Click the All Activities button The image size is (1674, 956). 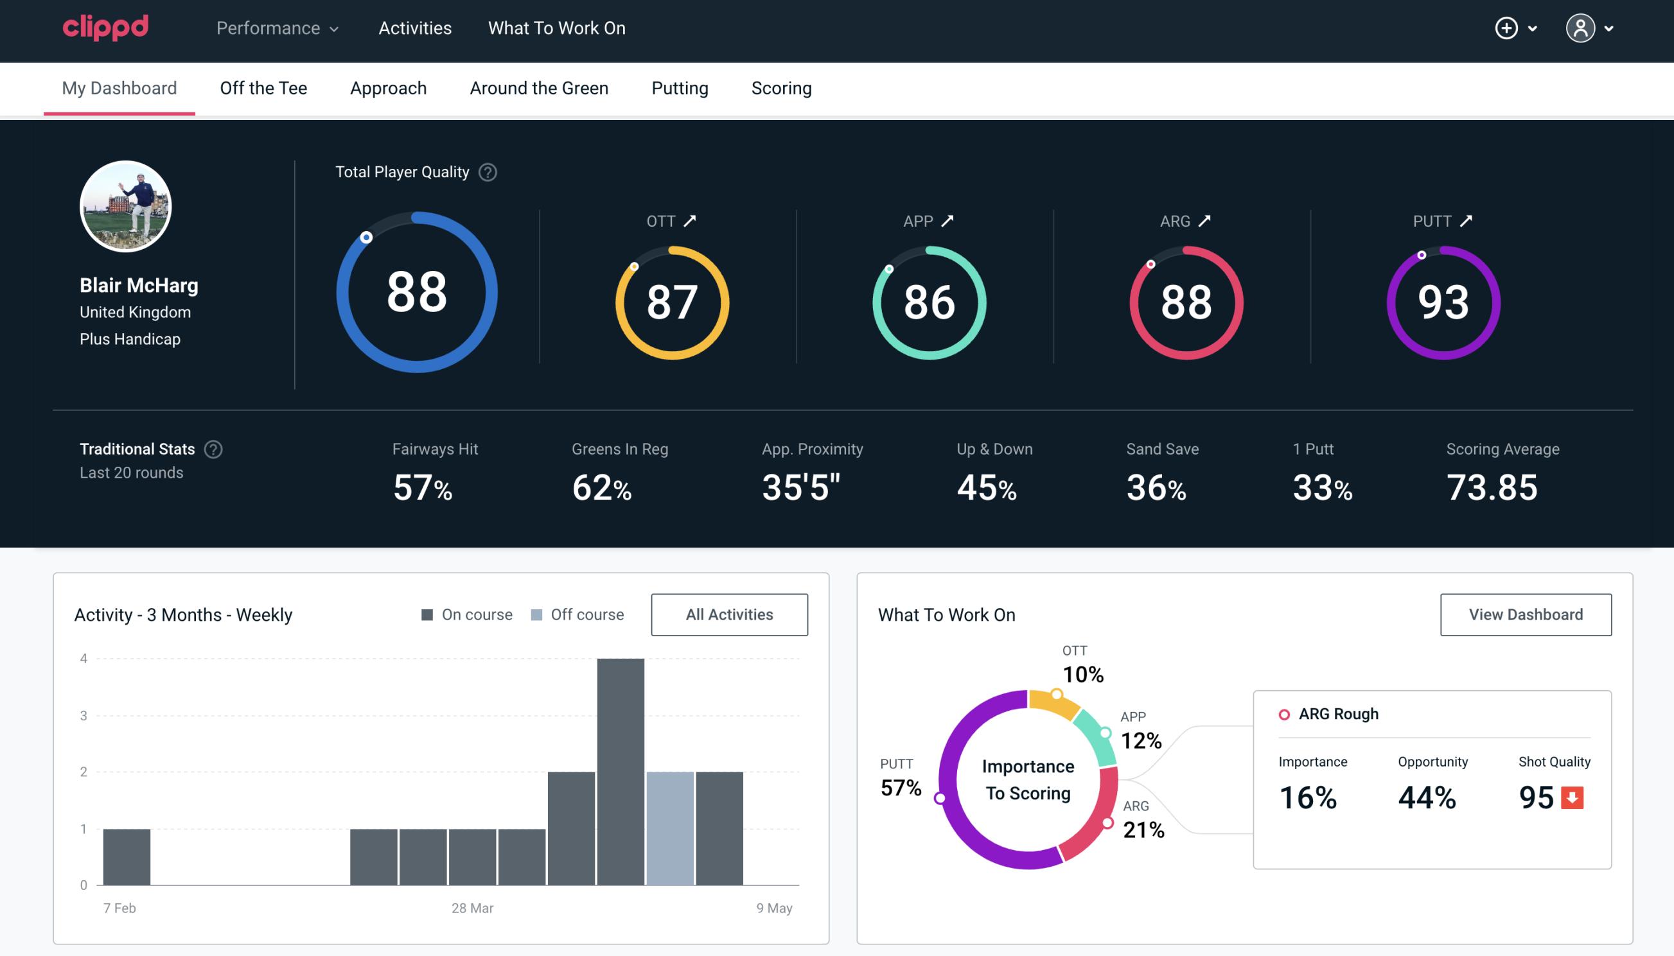pos(730,614)
